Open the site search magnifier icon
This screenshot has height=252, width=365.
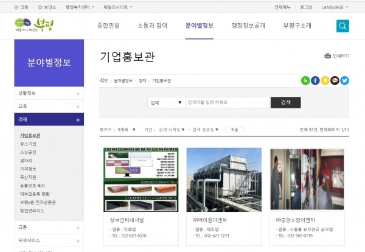(342, 26)
